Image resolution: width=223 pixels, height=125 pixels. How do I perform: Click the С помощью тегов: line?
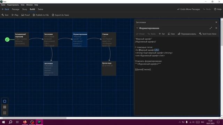tap(144, 47)
